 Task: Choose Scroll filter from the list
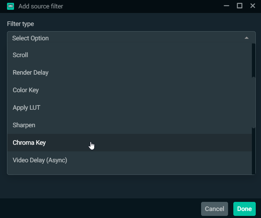click(130, 55)
